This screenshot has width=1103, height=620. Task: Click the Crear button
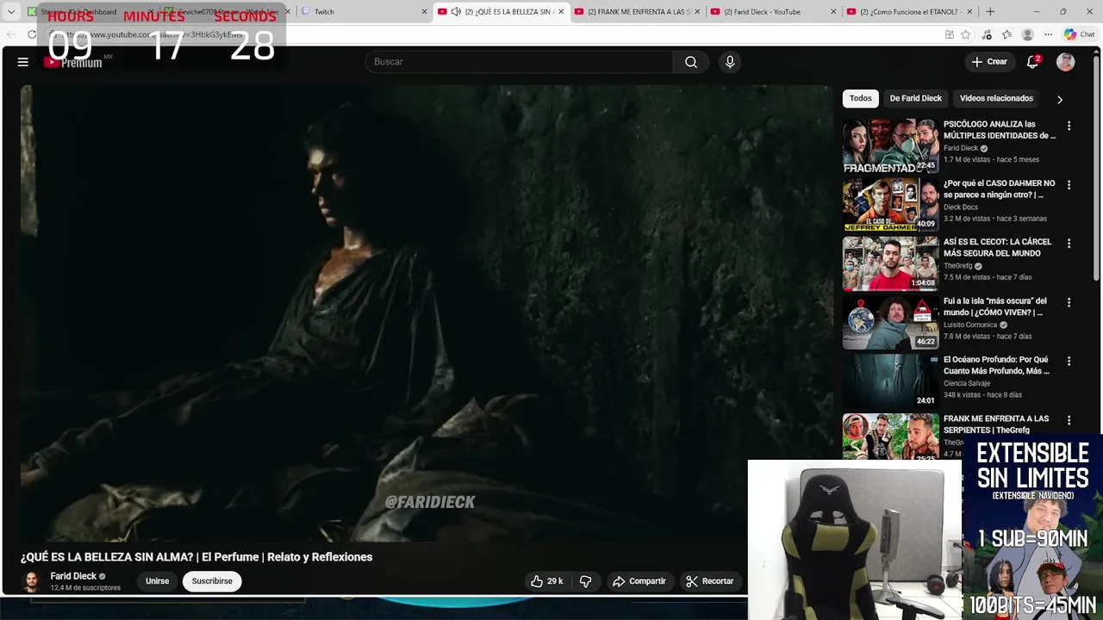point(989,62)
